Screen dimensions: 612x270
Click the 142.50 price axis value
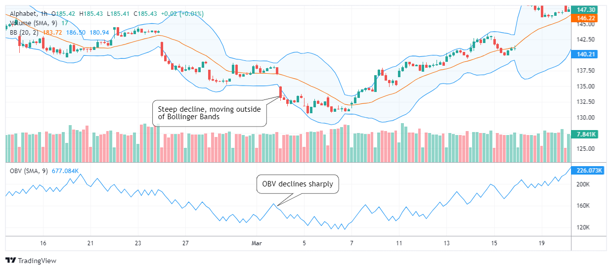pos(585,40)
